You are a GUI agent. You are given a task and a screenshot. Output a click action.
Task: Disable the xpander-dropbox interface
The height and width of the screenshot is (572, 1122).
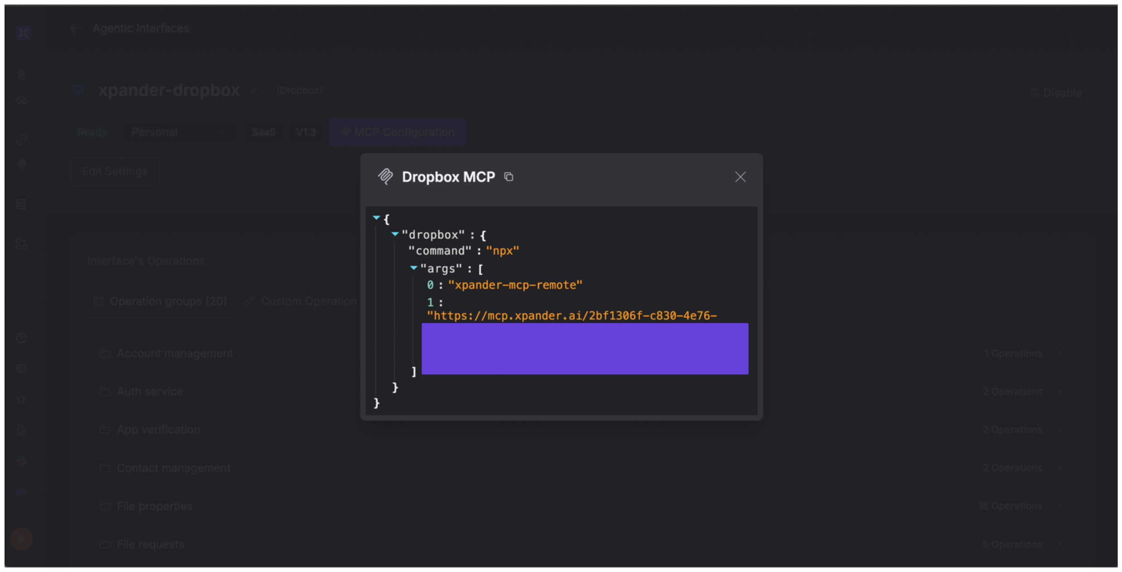[x=1056, y=93]
